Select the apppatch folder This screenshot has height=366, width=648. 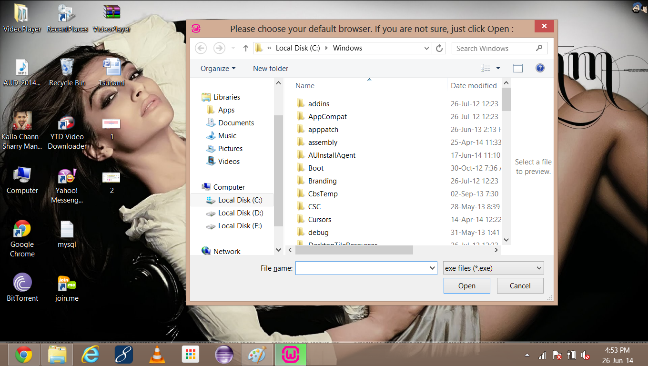pos(317,129)
